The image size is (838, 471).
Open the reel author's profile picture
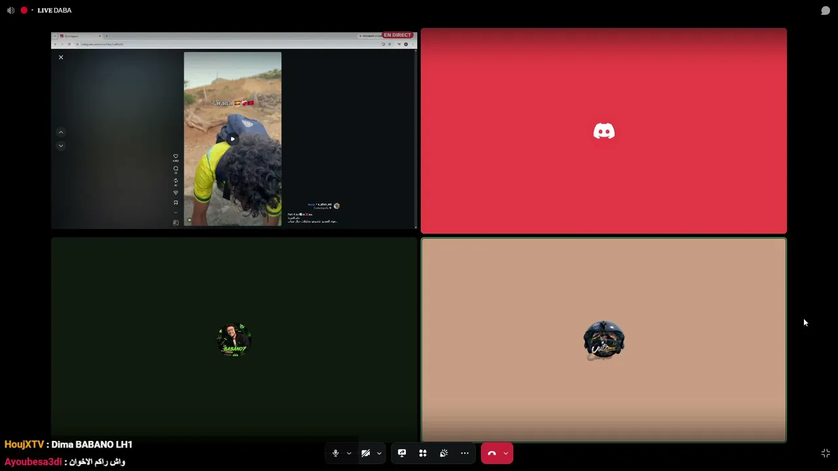click(337, 206)
